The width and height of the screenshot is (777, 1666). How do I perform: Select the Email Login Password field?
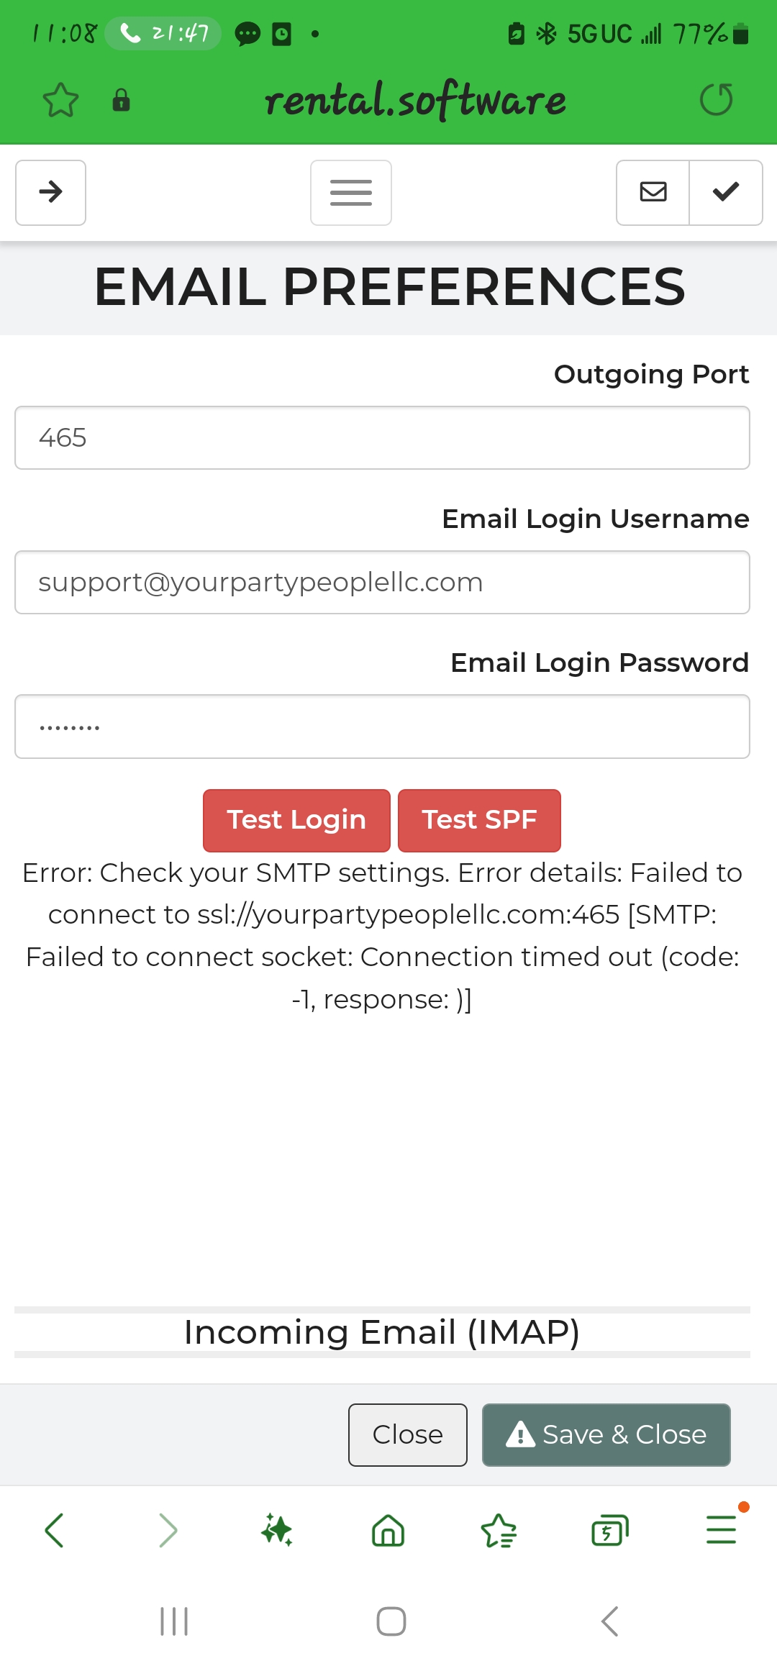[x=382, y=727]
